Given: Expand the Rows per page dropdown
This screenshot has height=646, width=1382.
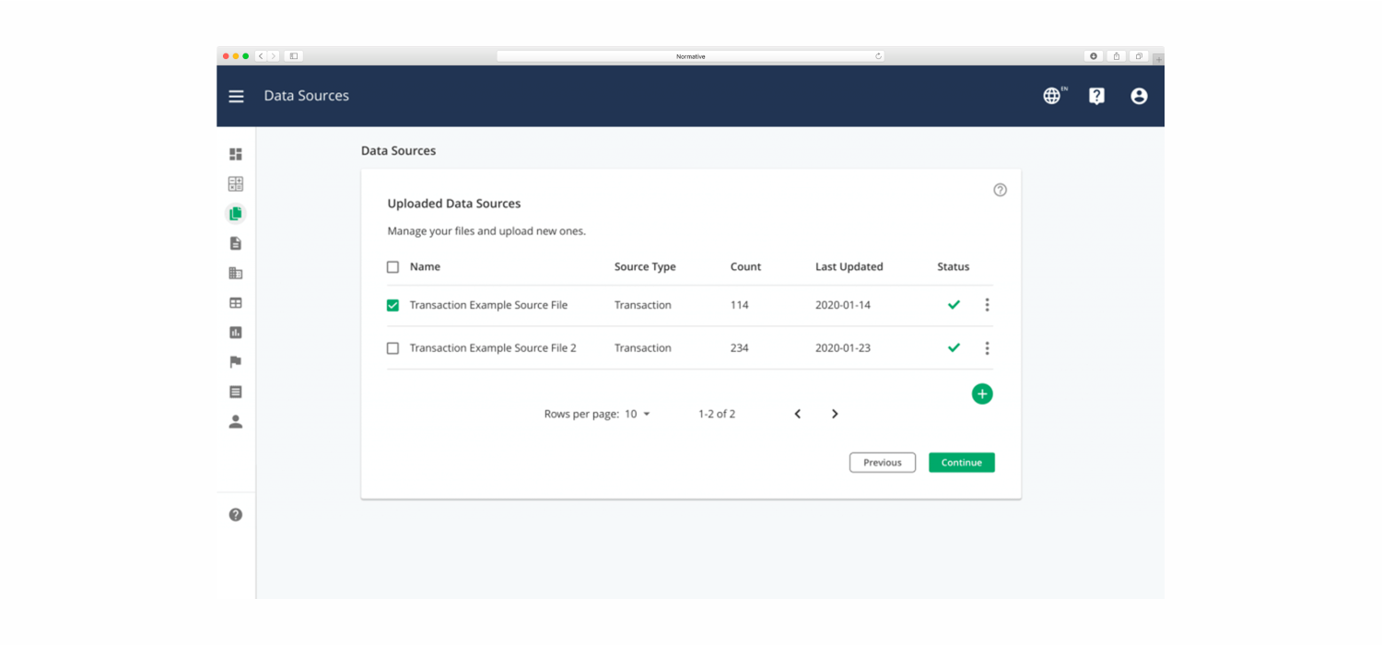Looking at the screenshot, I should point(638,414).
